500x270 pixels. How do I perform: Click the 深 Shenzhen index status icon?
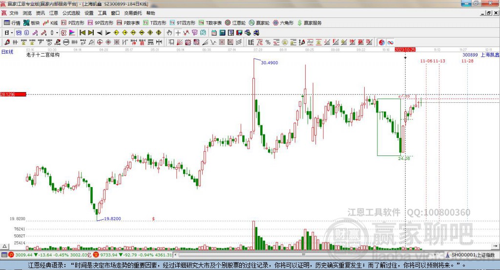click(x=96, y=255)
